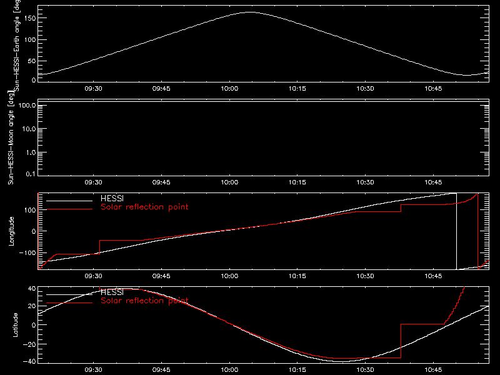
Task: Click HESSI legend text in Longitude plot
Action: click(x=112, y=198)
